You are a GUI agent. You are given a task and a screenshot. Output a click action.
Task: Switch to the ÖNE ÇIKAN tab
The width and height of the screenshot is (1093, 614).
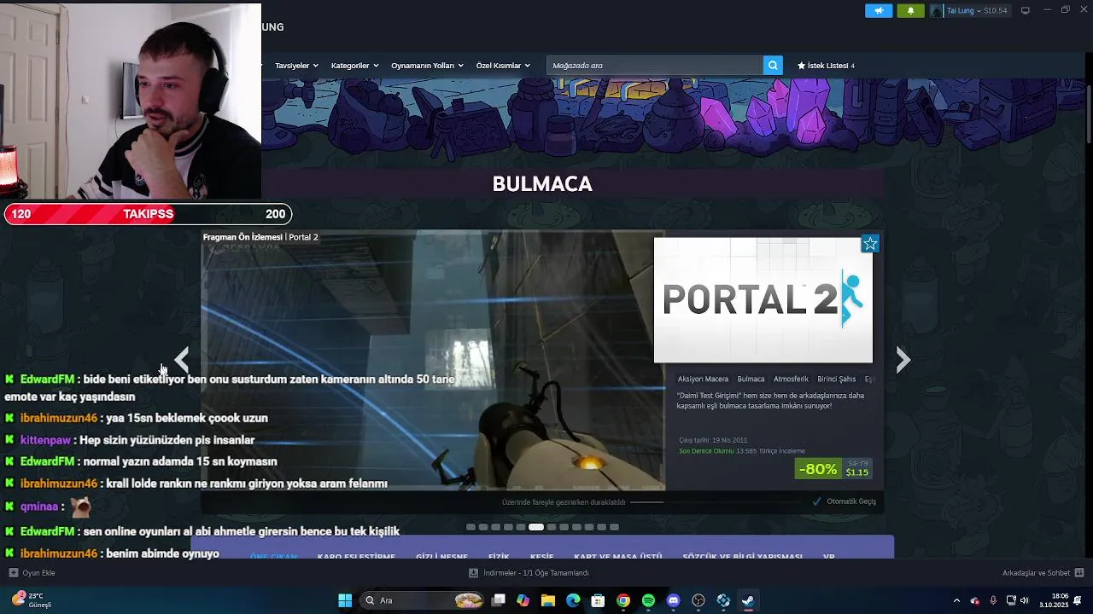273,556
